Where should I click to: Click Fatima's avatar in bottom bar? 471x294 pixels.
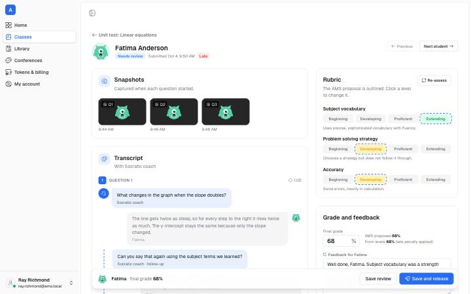[103, 279]
